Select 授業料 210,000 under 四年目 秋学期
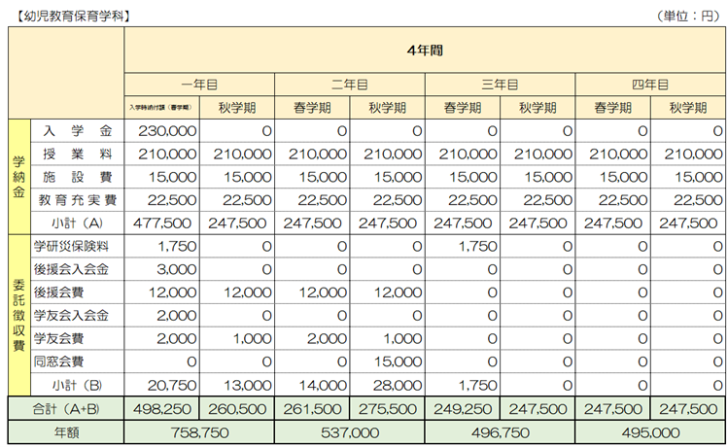The height and width of the screenshot is (447, 728). tap(693, 154)
